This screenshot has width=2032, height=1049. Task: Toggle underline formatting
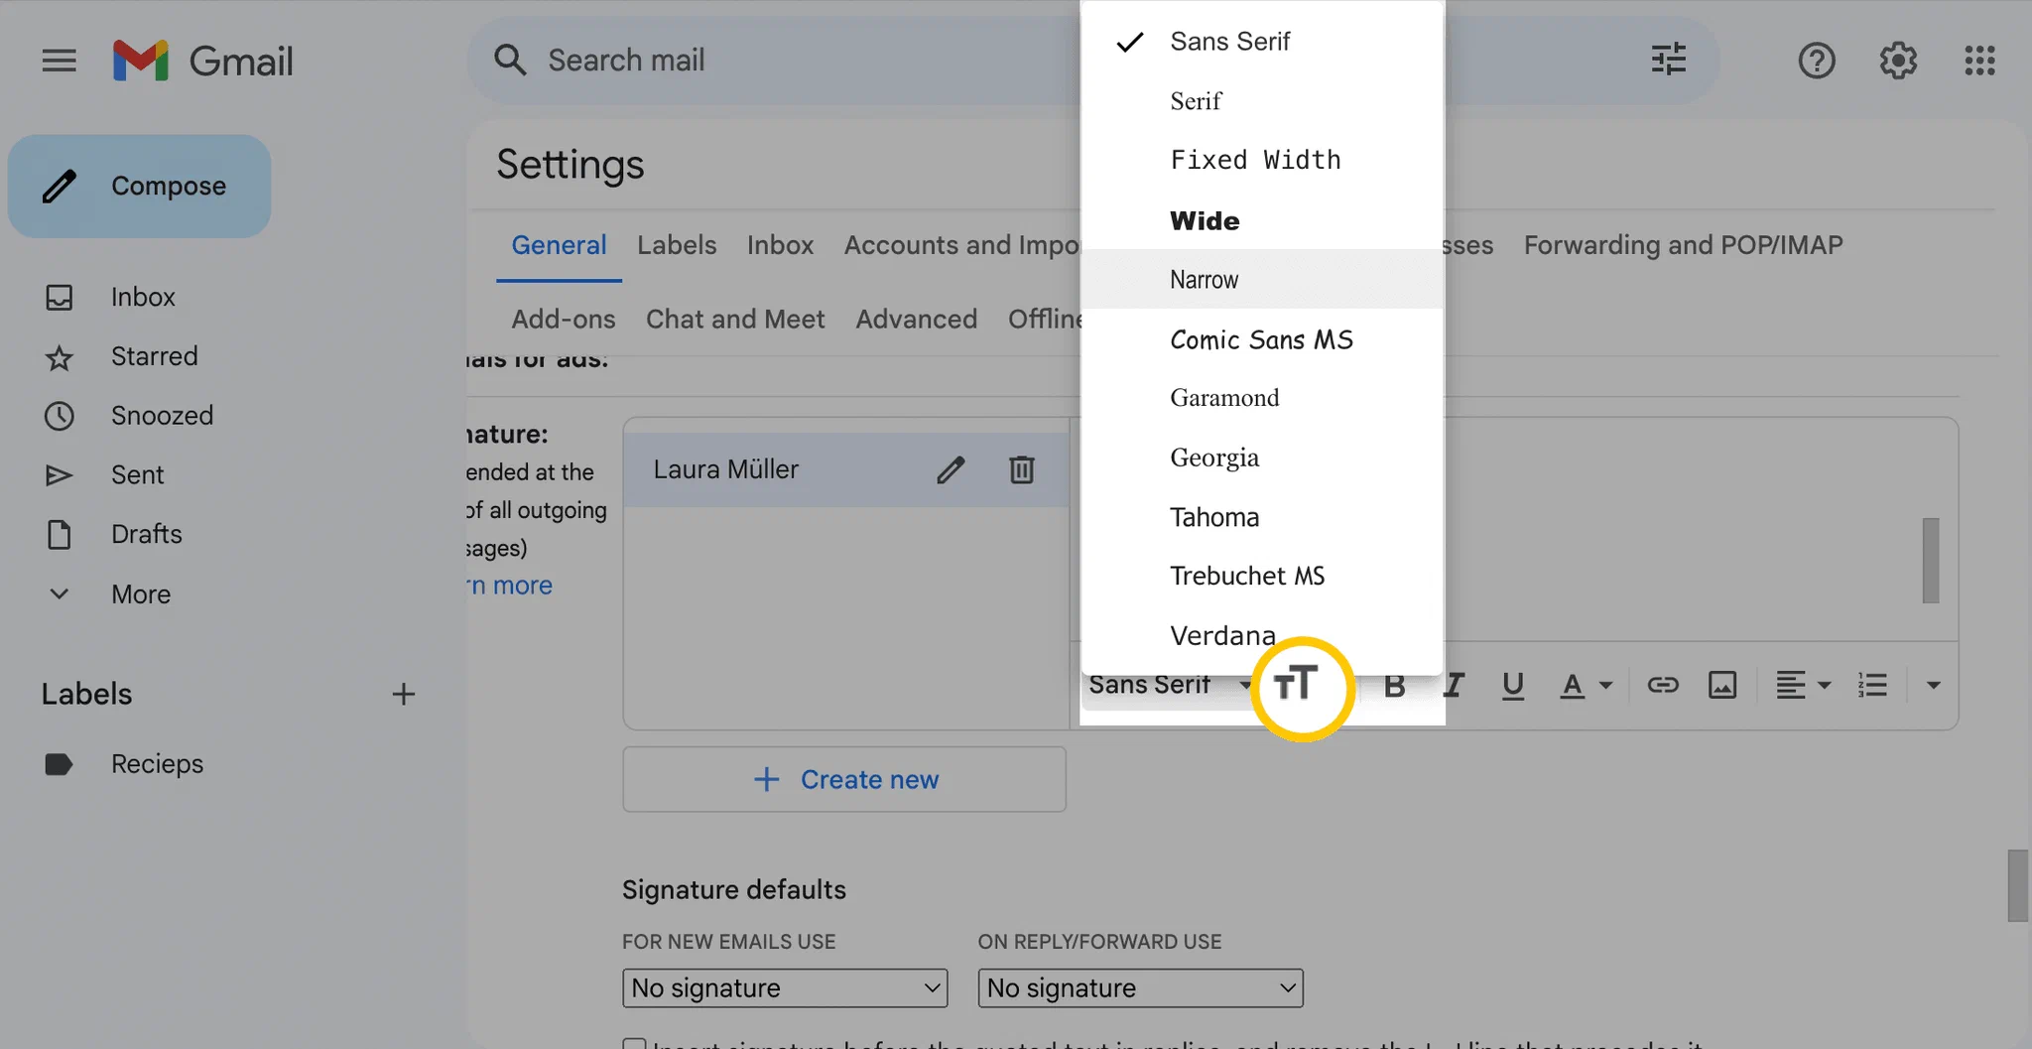[x=1512, y=685]
